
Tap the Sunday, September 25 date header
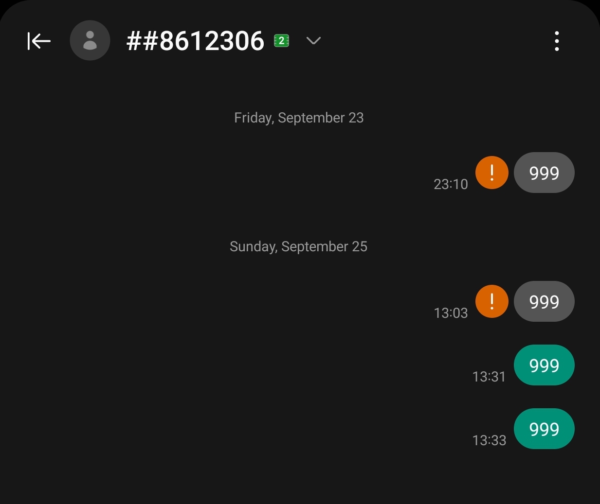[298, 247]
